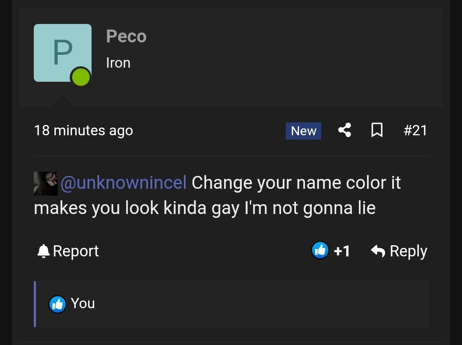Click the Iron rank label
The height and width of the screenshot is (345, 462).
tap(118, 62)
